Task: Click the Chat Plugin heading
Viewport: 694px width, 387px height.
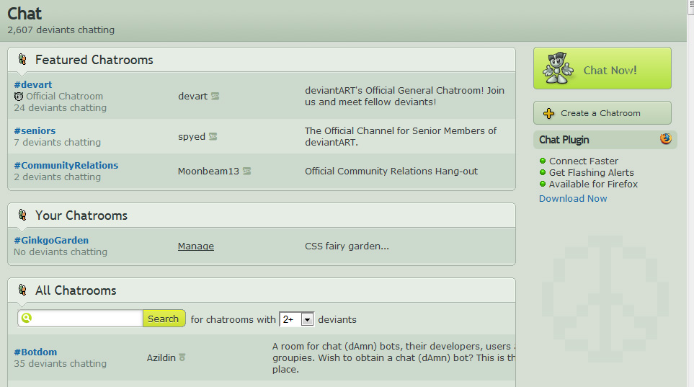Action: point(564,140)
